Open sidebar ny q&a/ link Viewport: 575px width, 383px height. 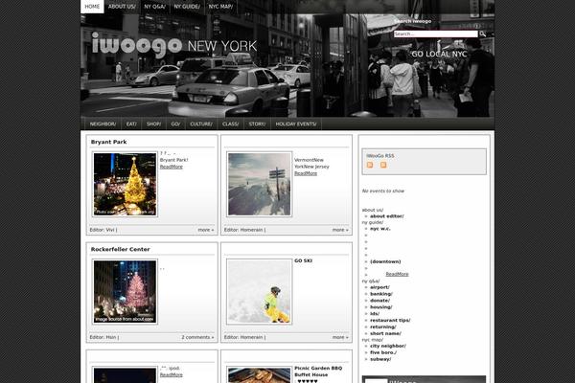371,282
